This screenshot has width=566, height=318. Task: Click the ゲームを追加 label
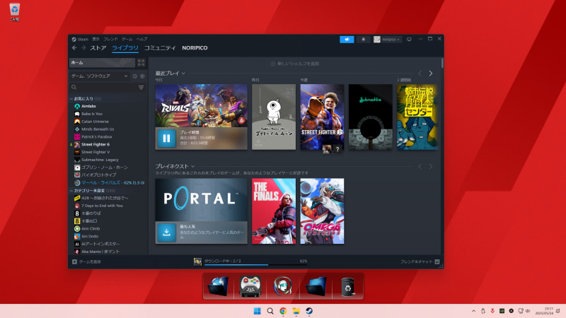[x=90, y=261]
